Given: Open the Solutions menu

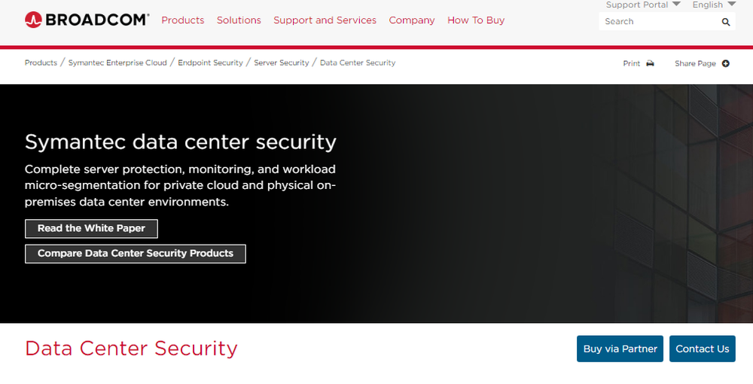Looking at the screenshot, I should (239, 20).
